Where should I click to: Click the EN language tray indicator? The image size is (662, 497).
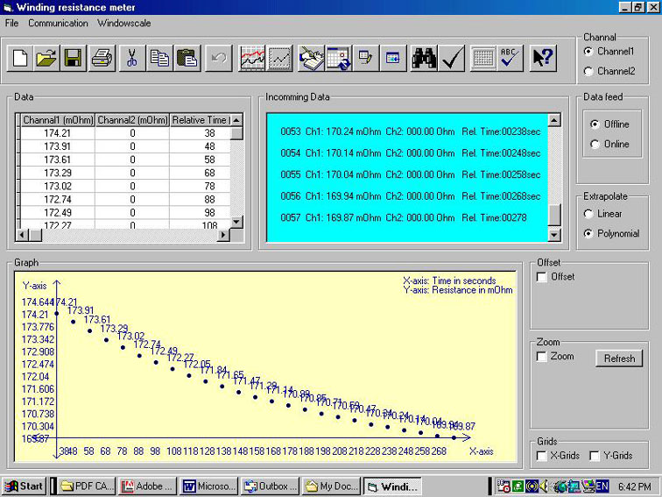pyautogui.click(x=602, y=486)
